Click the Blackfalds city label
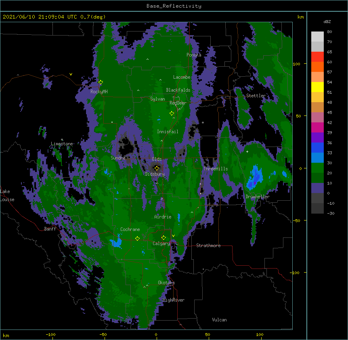This screenshot has width=348, height=340. click(178, 90)
